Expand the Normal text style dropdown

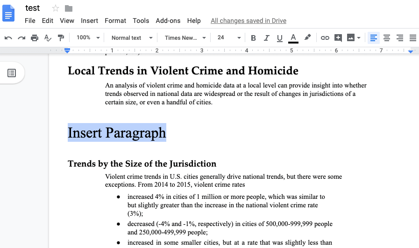[x=132, y=38]
